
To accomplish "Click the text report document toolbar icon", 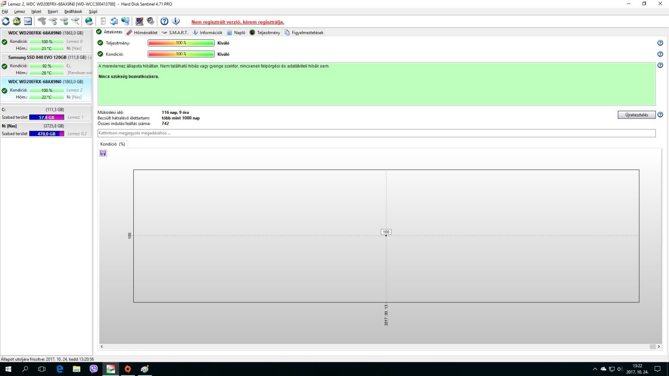I will click(103, 21).
